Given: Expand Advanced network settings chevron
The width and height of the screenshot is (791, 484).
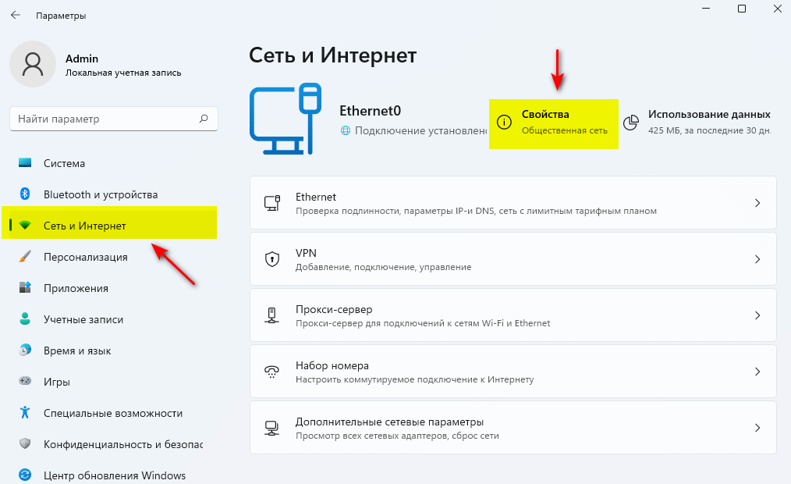Looking at the screenshot, I should (757, 428).
